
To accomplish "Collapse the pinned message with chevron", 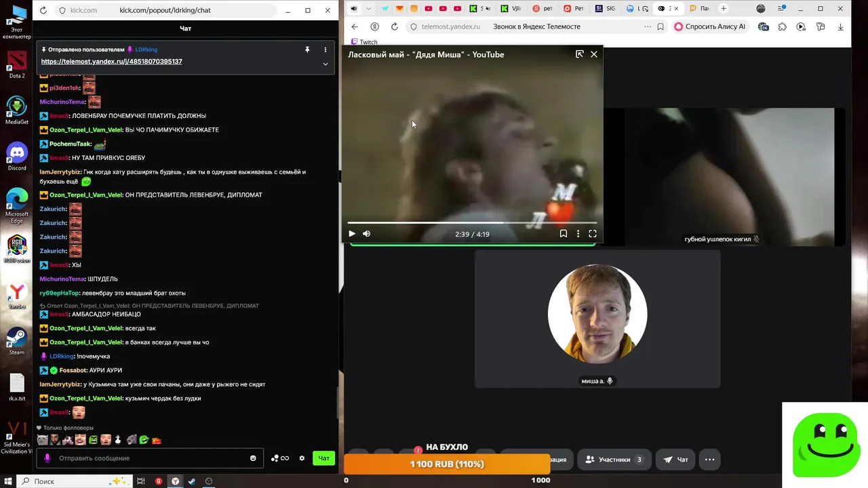I will tap(325, 64).
